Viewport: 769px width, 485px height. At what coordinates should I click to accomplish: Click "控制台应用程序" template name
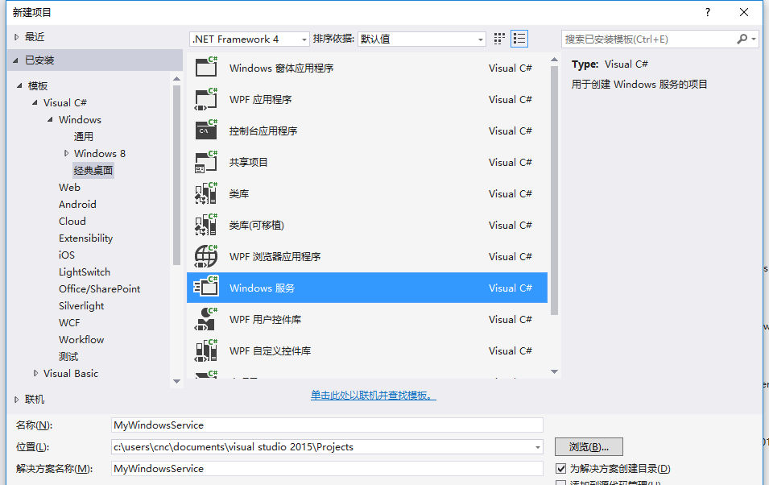click(263, 131)
